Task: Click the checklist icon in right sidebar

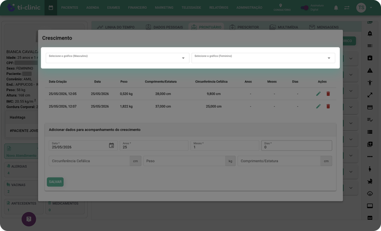Action: [370, 120]
